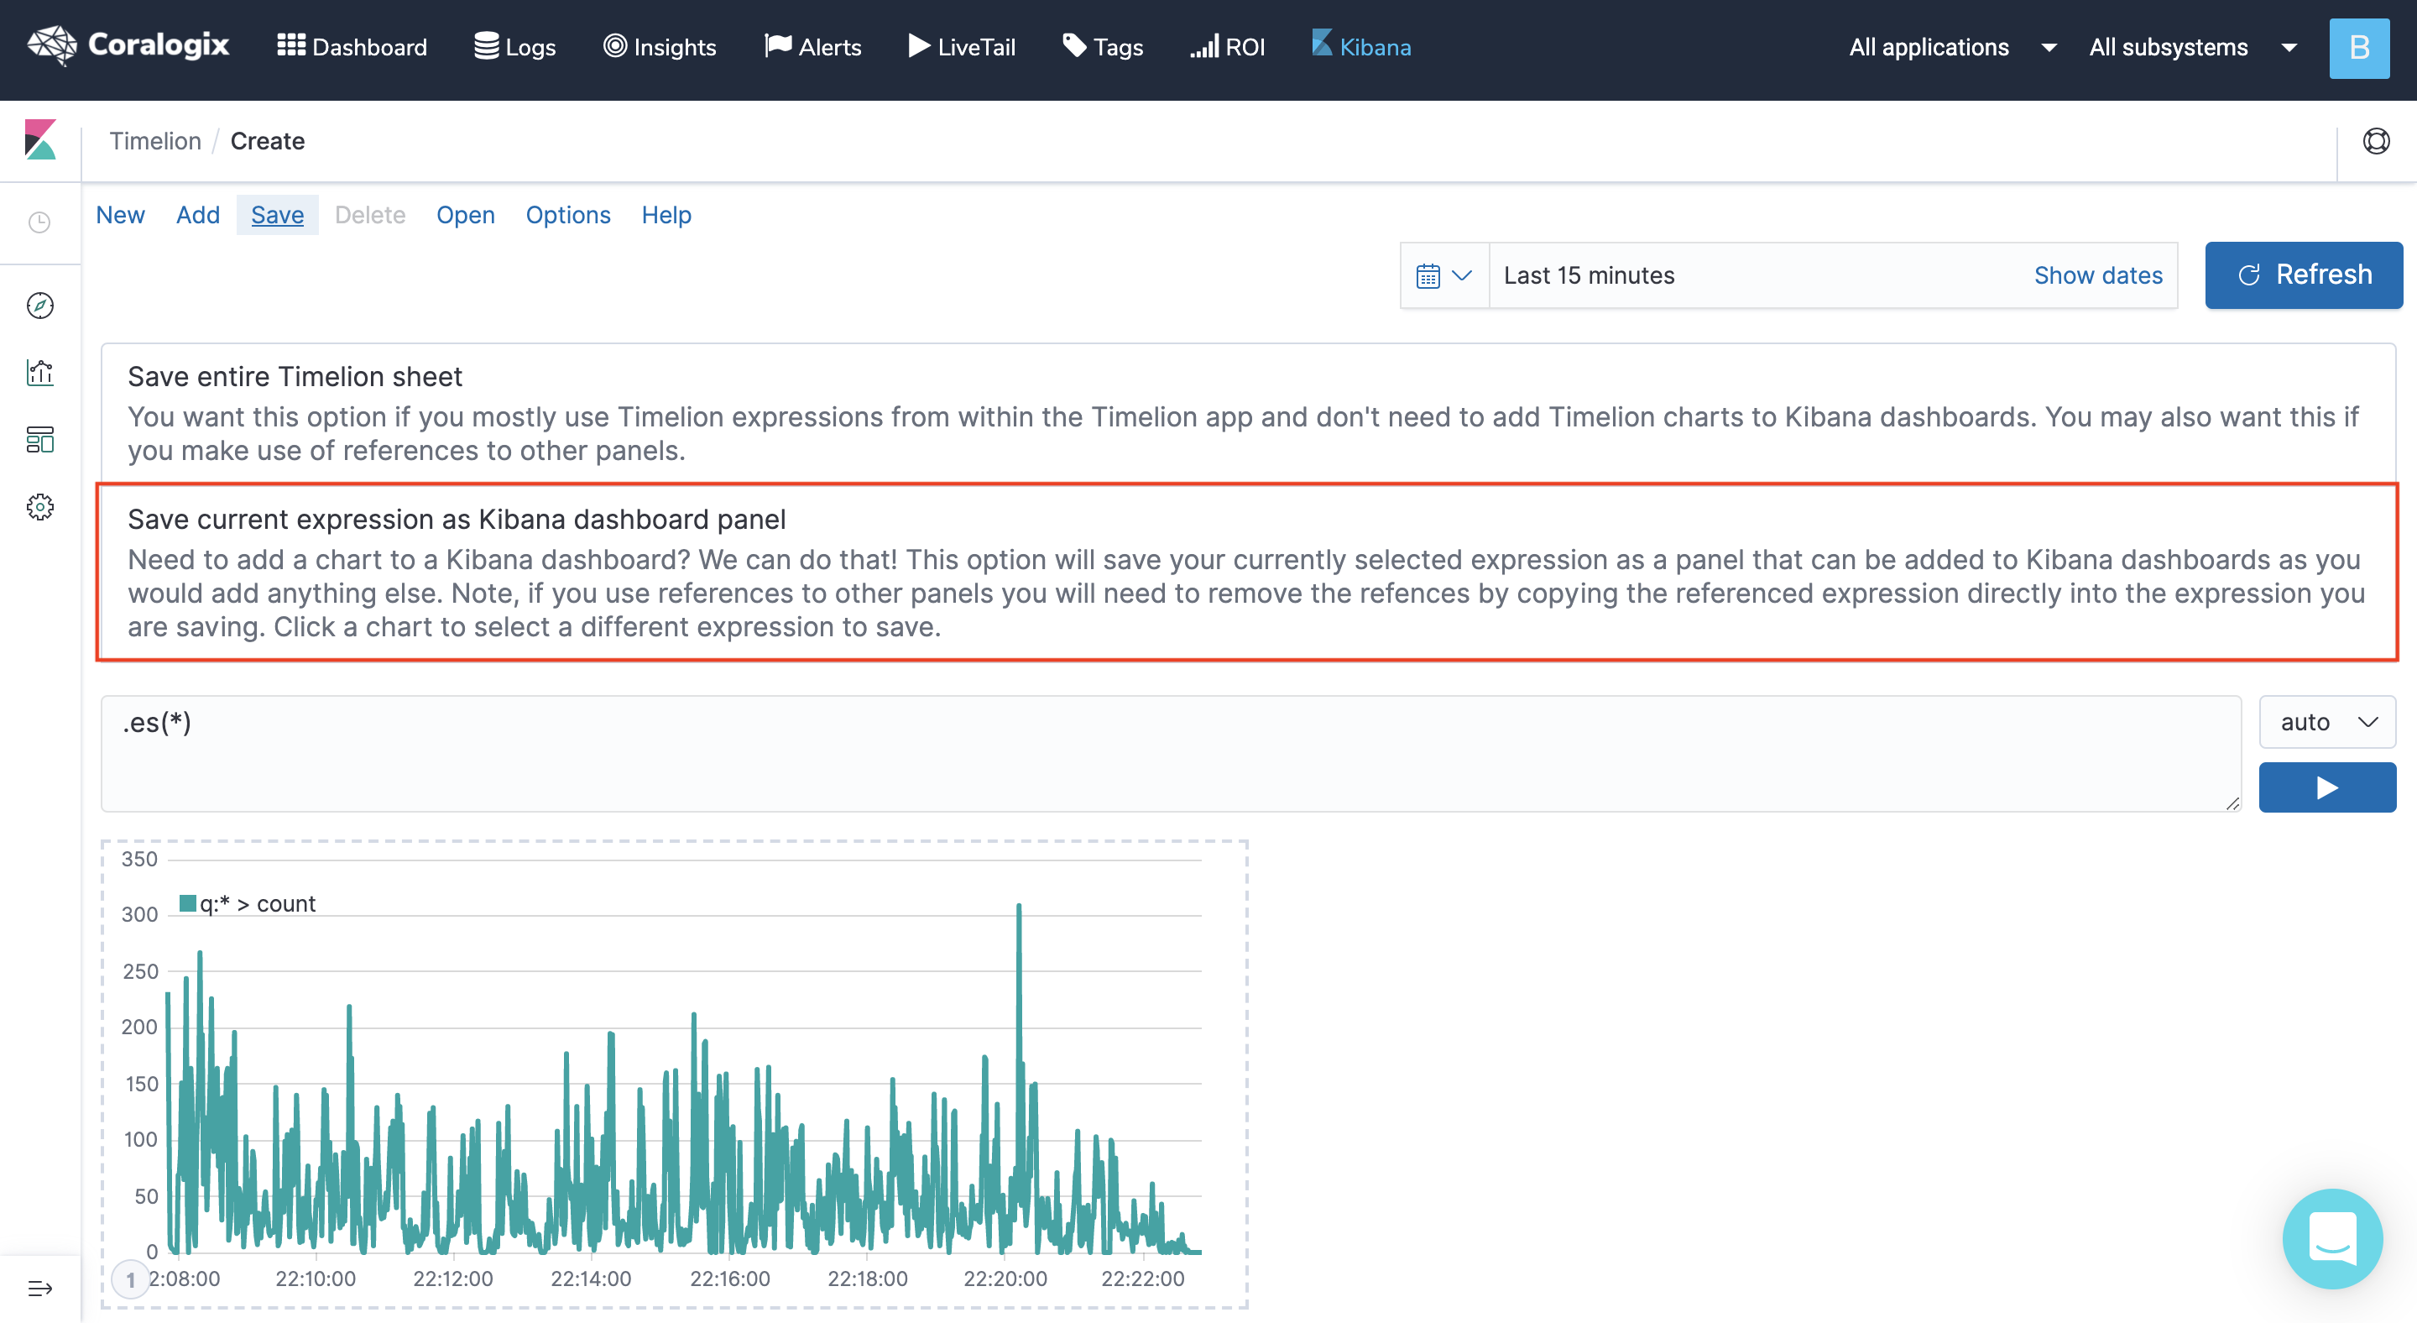Viewport: 2417px width, 1323px height.
Task: Expand the sidebar with arrow icon
Action: [39, 1288]
